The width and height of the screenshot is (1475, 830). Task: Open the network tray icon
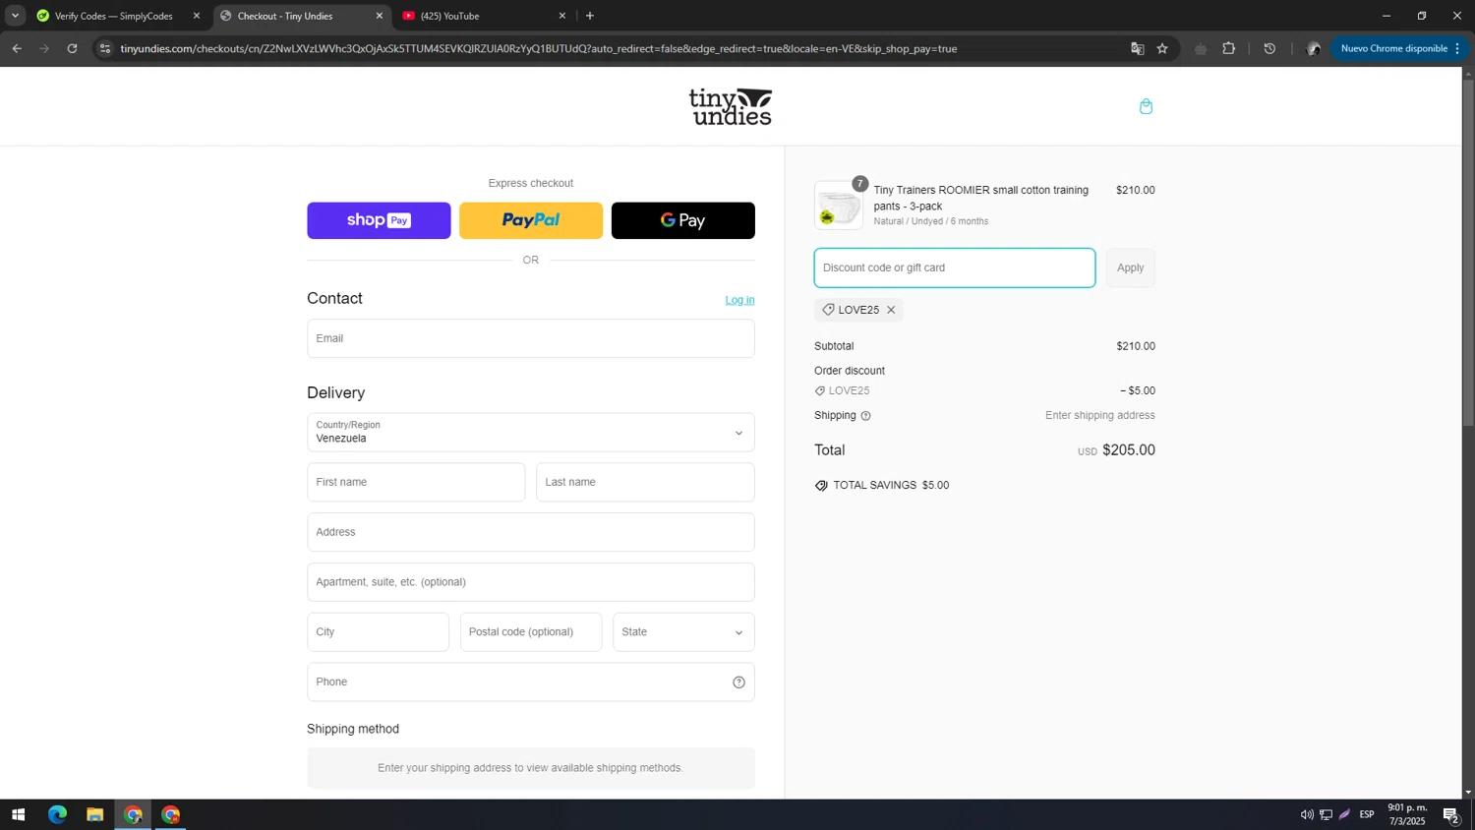pyautogui.click(x=1326, y=814)
